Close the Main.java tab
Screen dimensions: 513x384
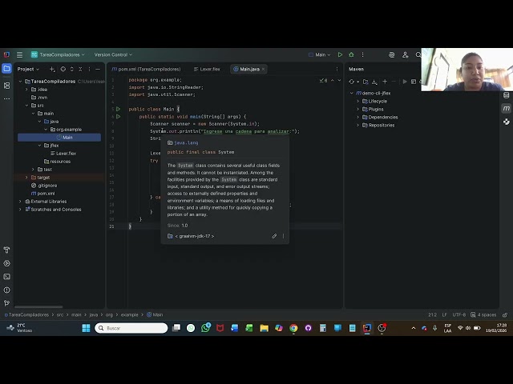point(263,70)
